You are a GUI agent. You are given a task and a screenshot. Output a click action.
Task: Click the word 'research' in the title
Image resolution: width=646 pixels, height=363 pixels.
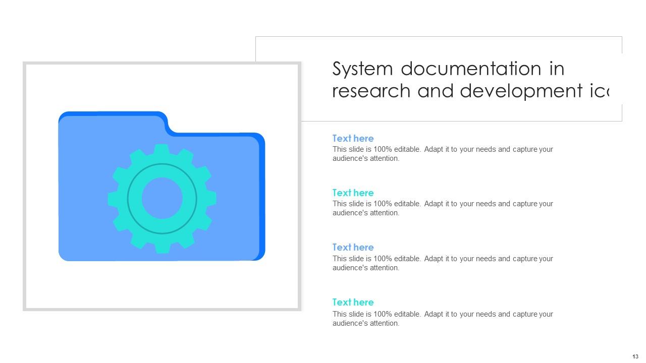click(x=371, y=91)
